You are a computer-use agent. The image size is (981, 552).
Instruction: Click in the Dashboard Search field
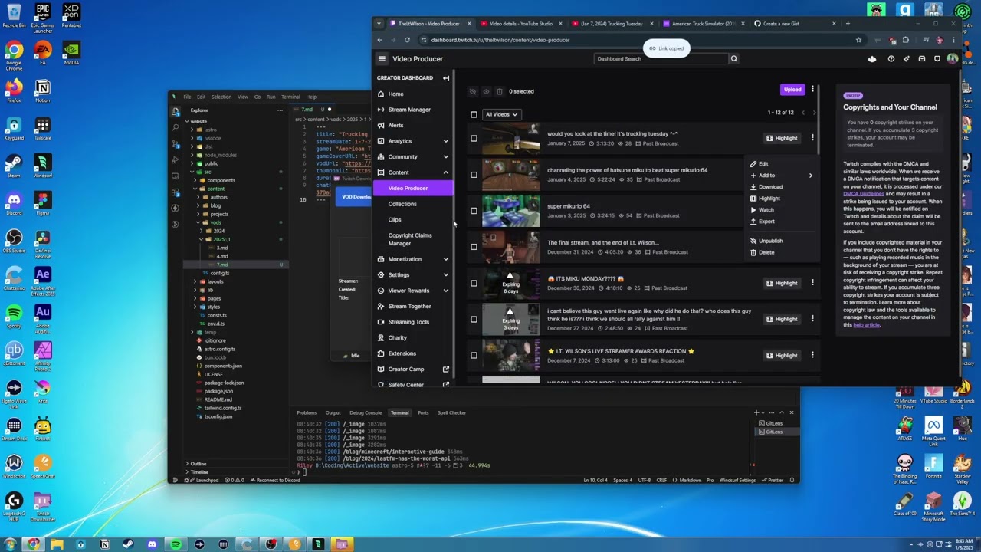(660, 59)
